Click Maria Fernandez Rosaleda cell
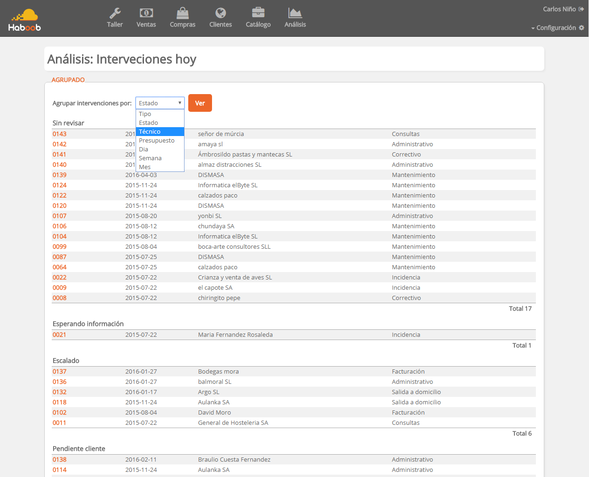This screenshot has height=477, width=589. tap(235, 335)
